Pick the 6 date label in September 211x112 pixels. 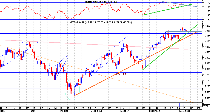tap(96, 108)
